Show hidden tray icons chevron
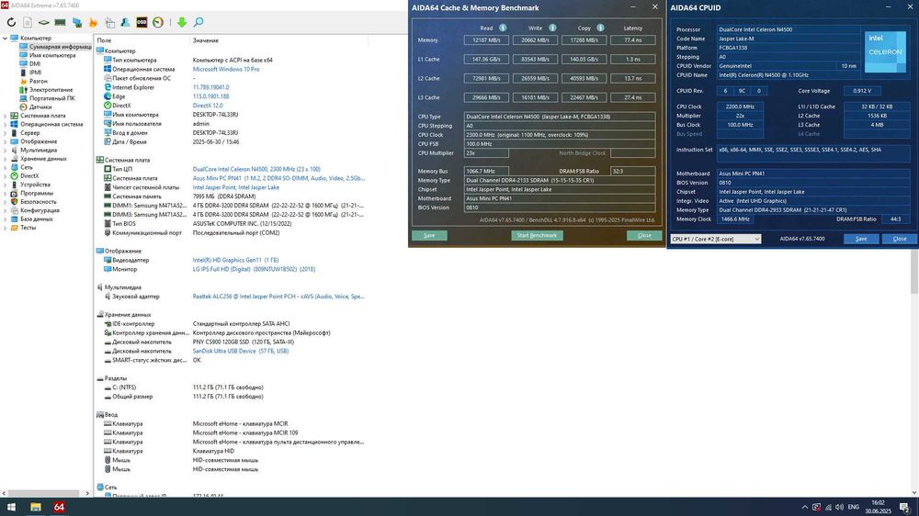Viewport: 919px width, 516px height. point(805,507)
